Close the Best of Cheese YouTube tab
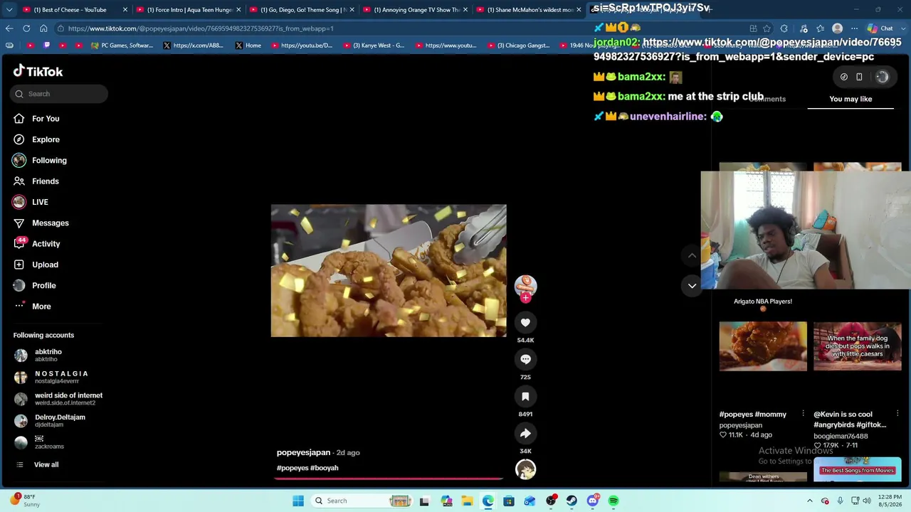The width and height of the screenshot is (911, 512). click(125, 10)
